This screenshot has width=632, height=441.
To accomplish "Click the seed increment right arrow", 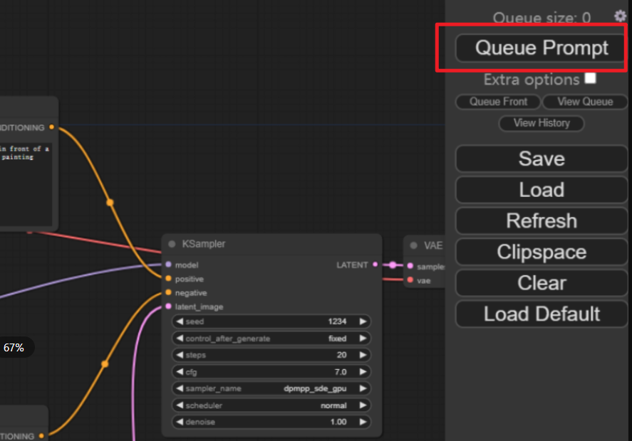I will click(x=363, y=322).
